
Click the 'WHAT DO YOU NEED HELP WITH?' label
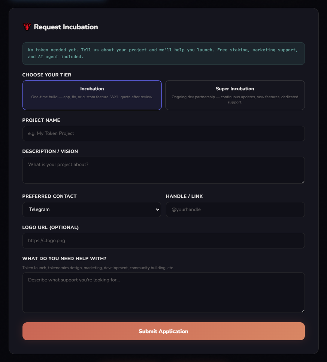64,258
